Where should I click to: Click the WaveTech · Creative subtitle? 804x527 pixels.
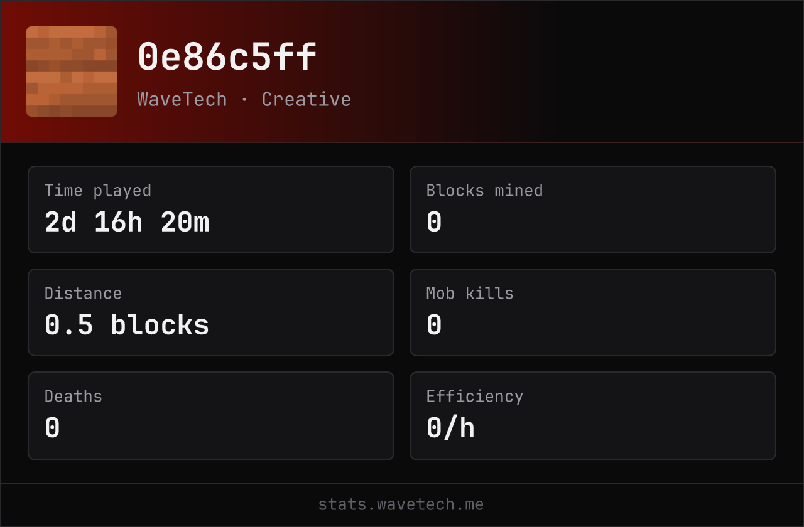point(244,99)
